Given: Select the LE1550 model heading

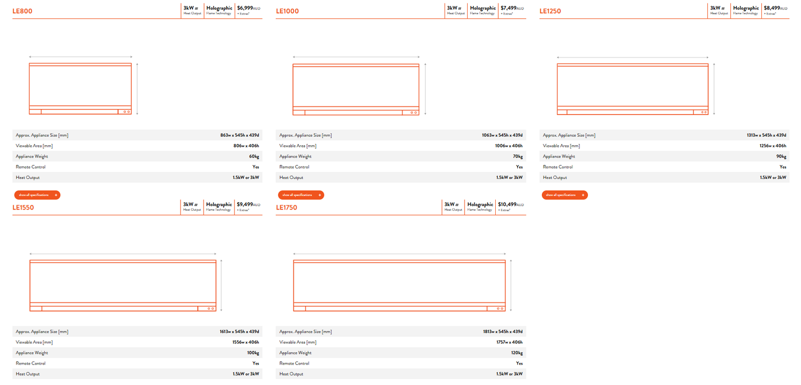Looking at the screenshot, I should 24,207.
